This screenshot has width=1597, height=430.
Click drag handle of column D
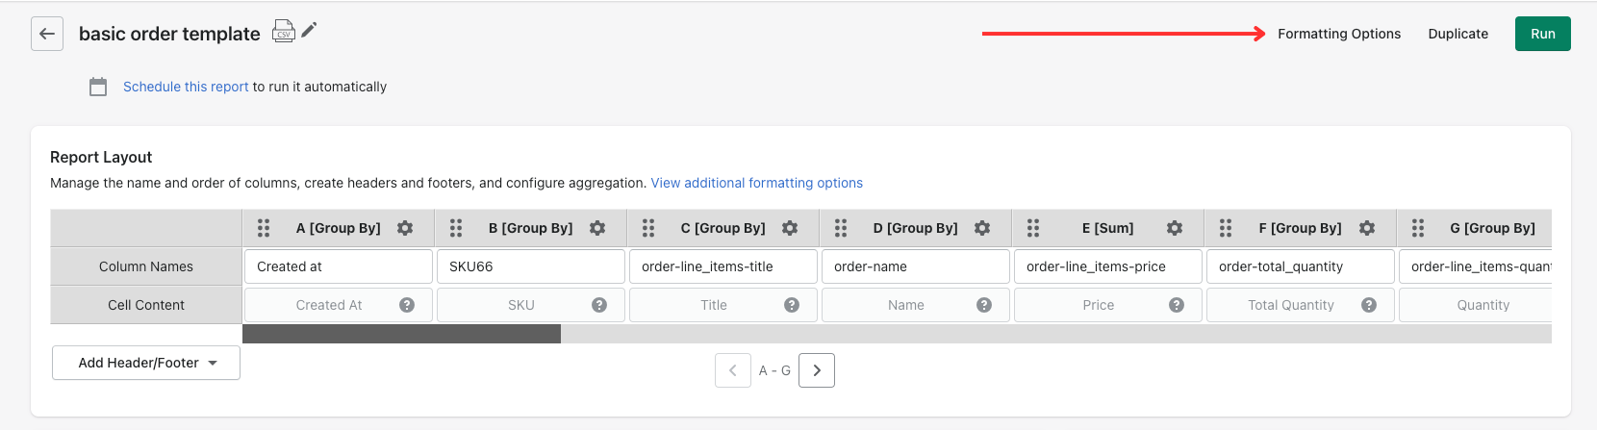click(841, 228)
